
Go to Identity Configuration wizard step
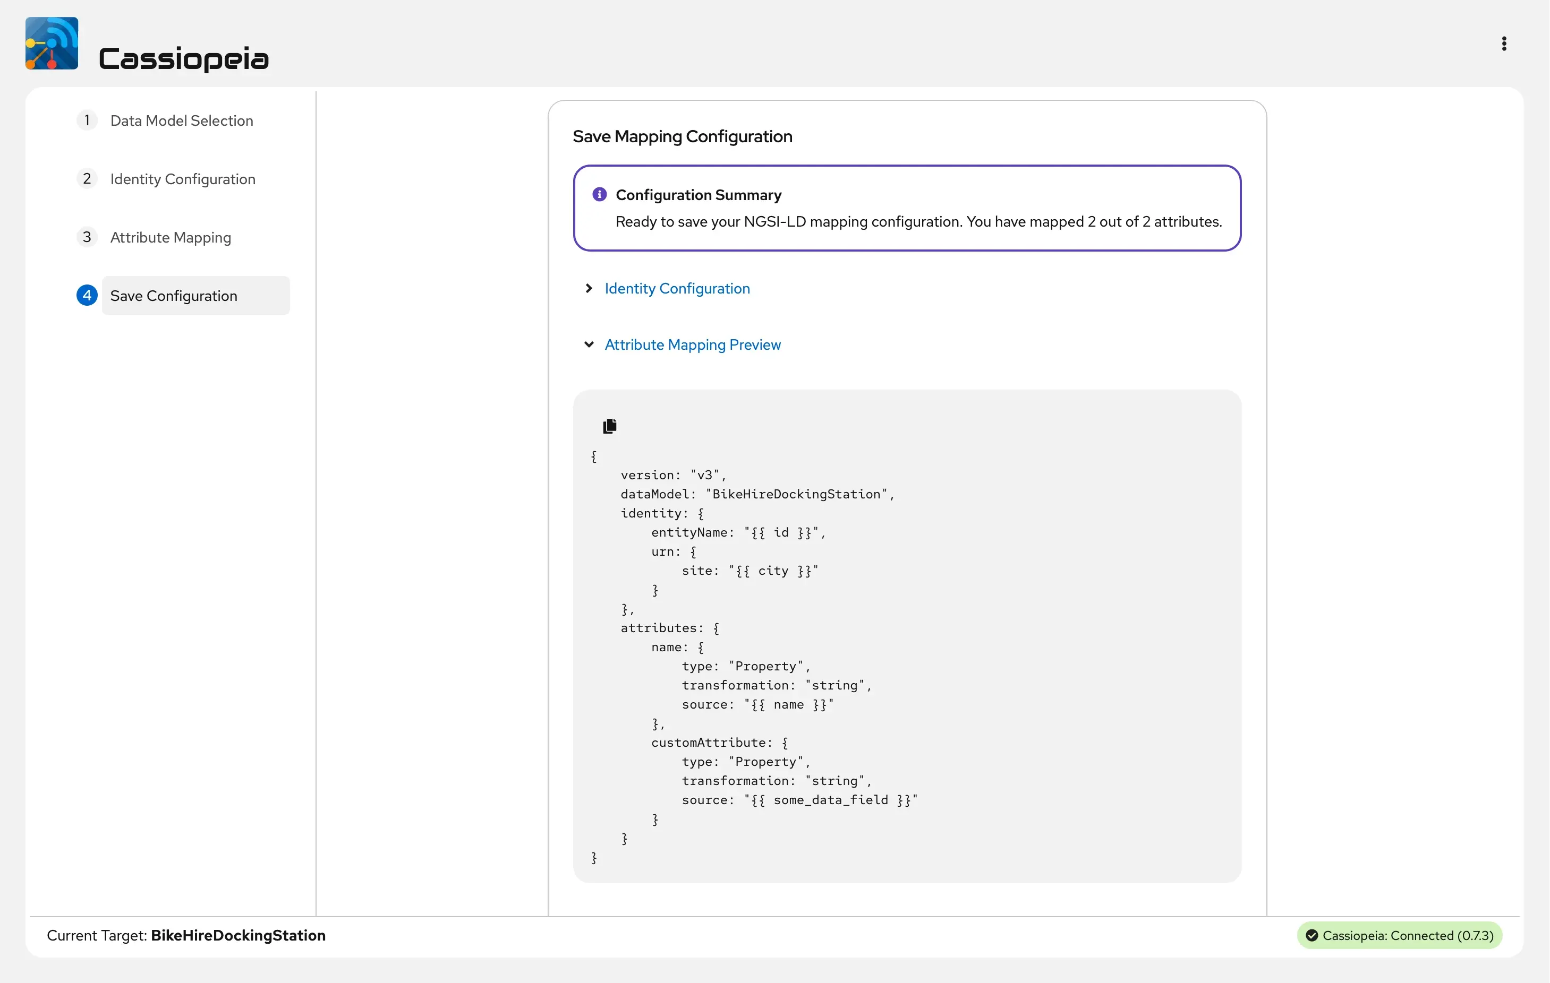(183, 179)
